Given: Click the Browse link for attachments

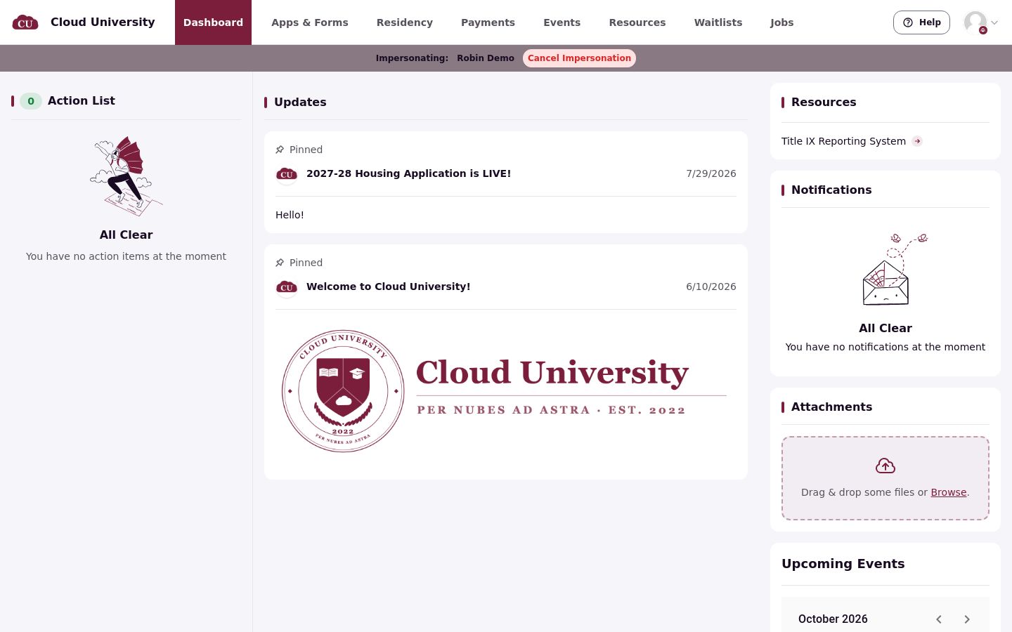Looking at the screenshot, I should (949, 492).
